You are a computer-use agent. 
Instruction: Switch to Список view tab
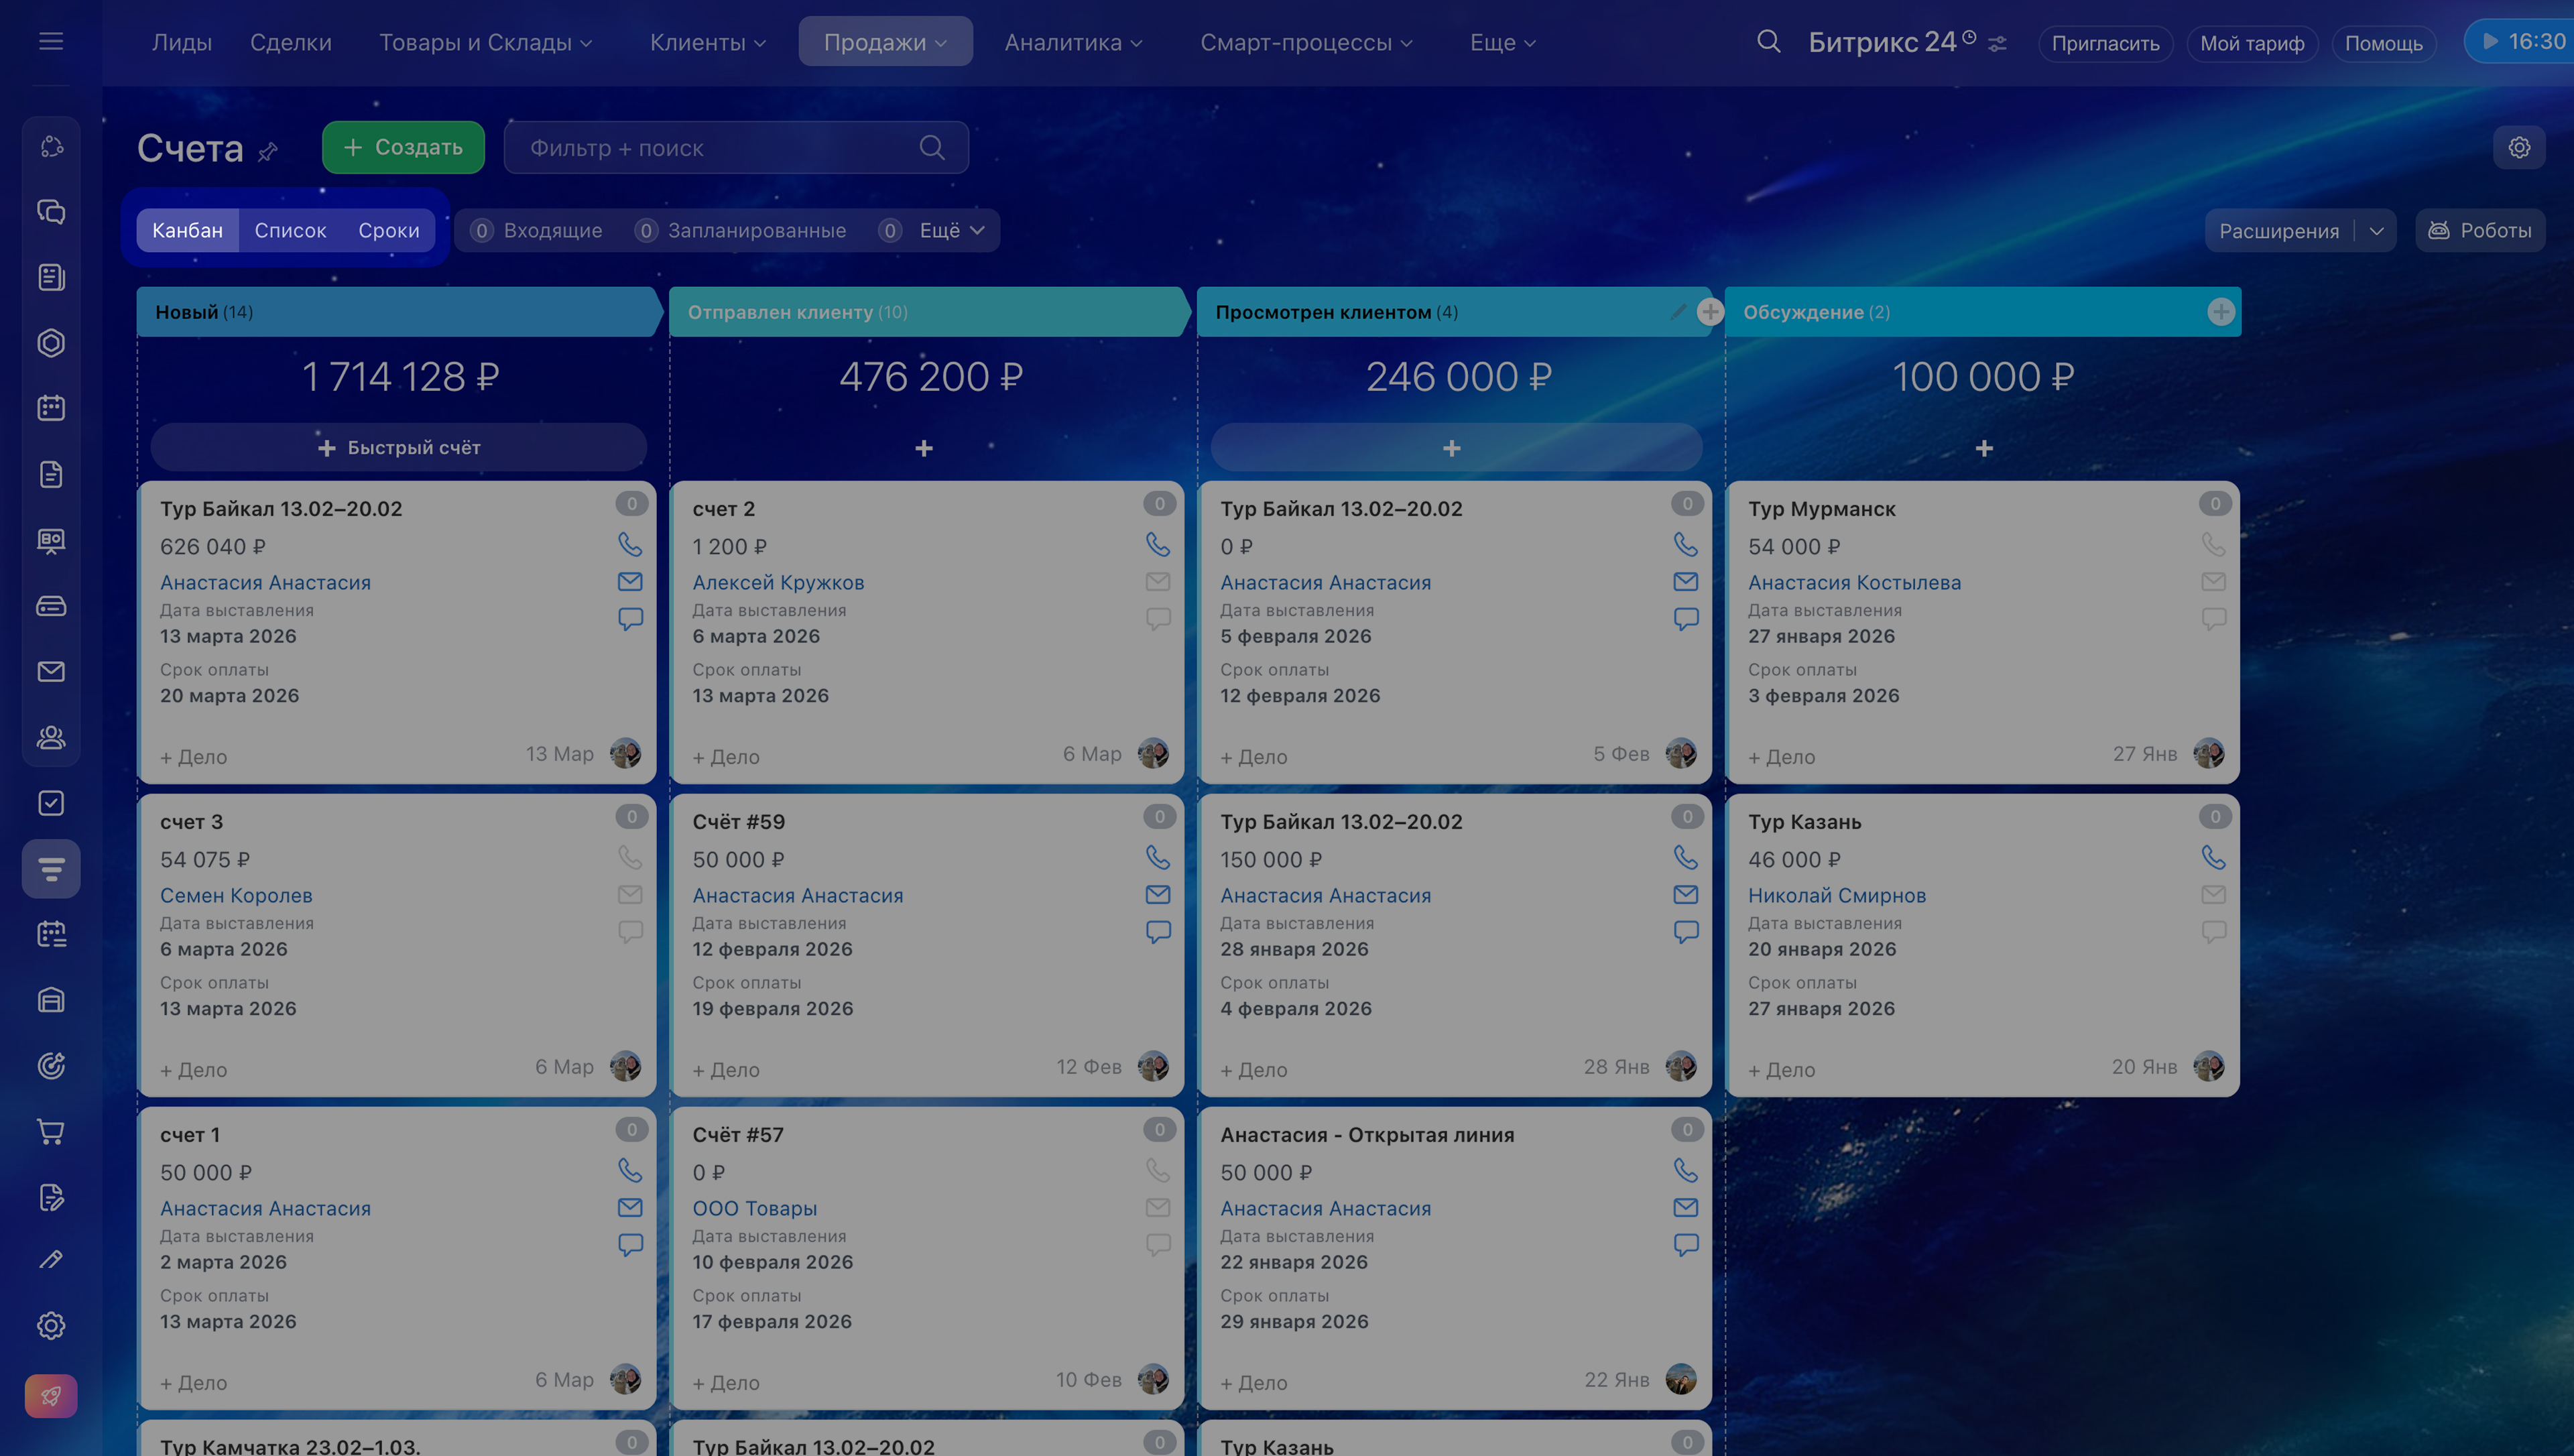click(290, 231)
